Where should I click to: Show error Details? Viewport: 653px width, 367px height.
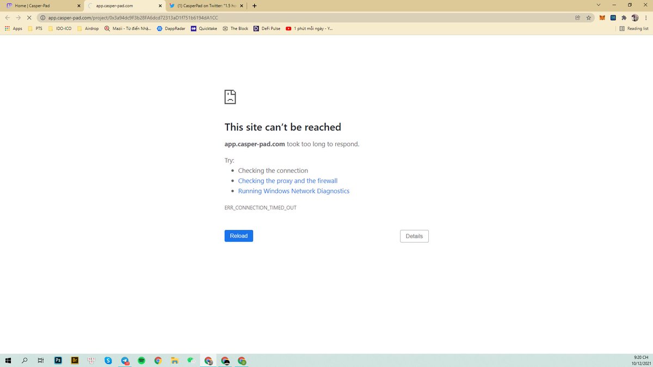[x=414, y=236]
